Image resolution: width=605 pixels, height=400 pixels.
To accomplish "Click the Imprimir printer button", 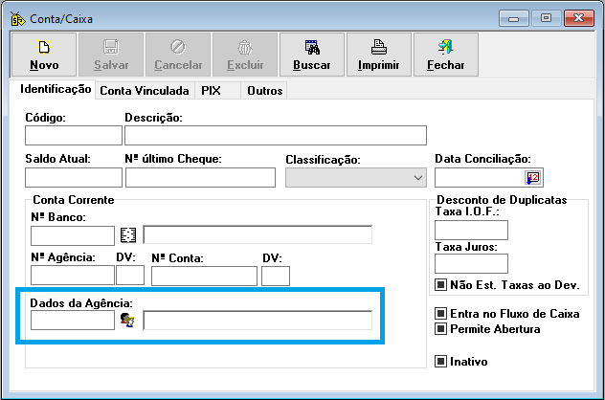I will (x=378, y=55).
